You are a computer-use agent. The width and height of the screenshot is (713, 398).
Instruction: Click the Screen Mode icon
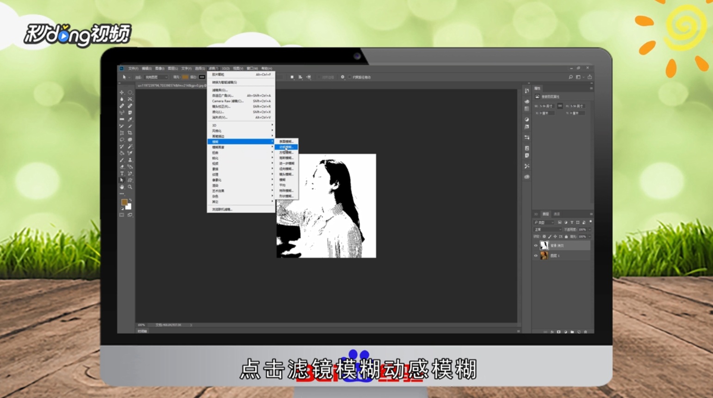[130, 215]
